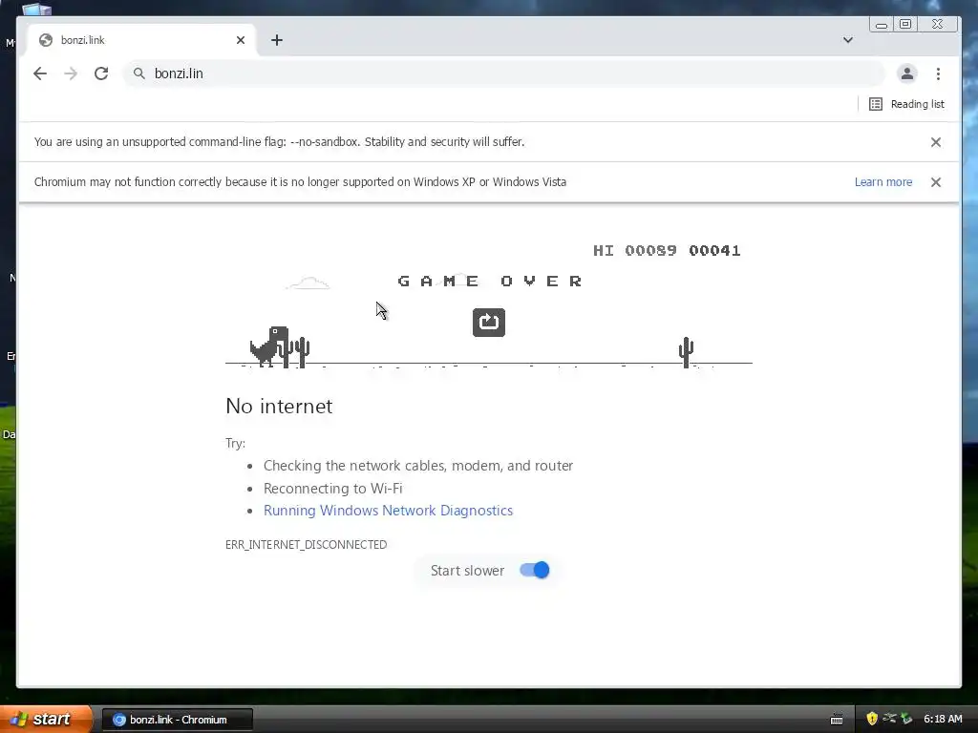
Task: Click the system clock showing 6:18 AM
Action: click(943, 719)
